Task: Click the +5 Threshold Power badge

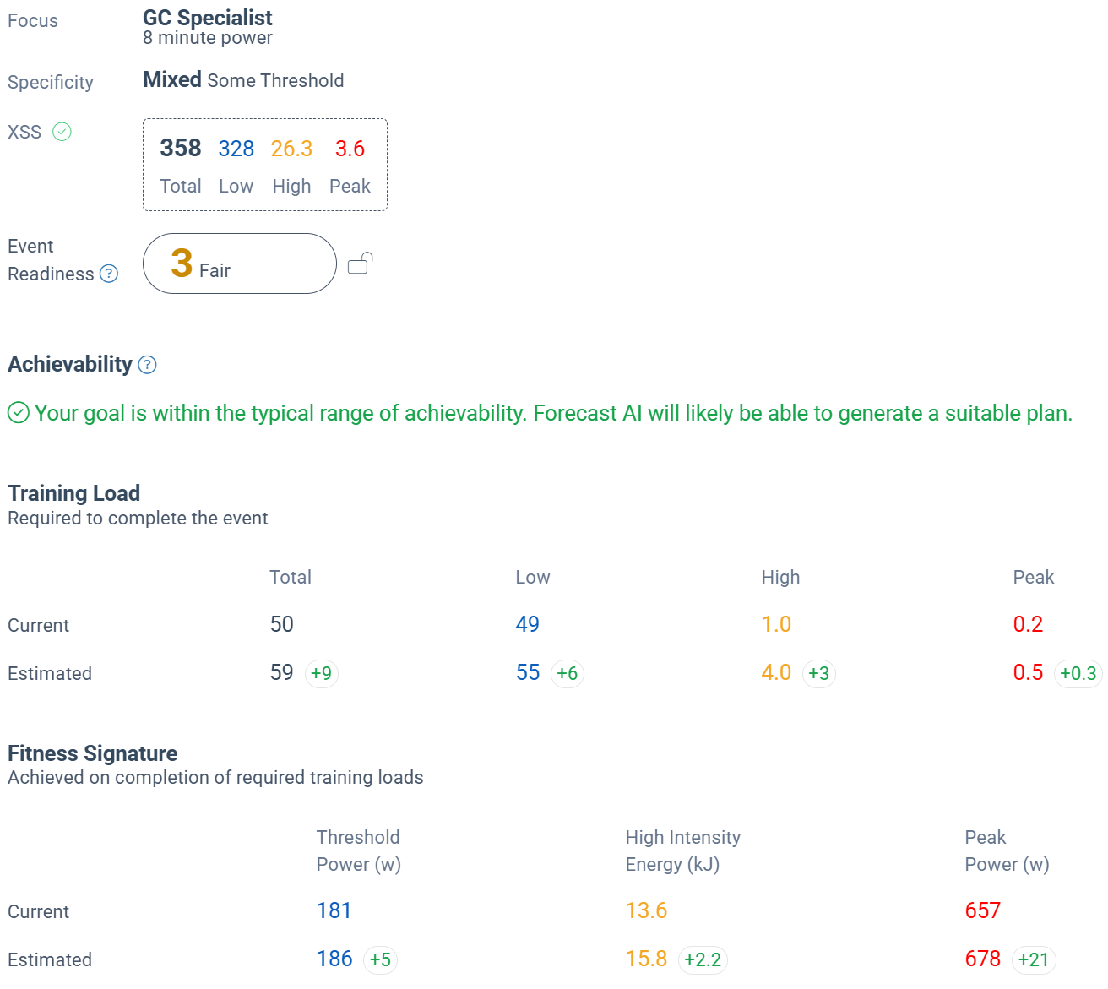Action: click(380, 959)
